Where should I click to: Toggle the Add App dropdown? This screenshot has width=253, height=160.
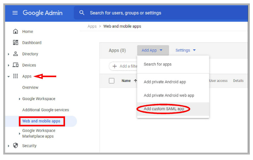coord(153,50)
